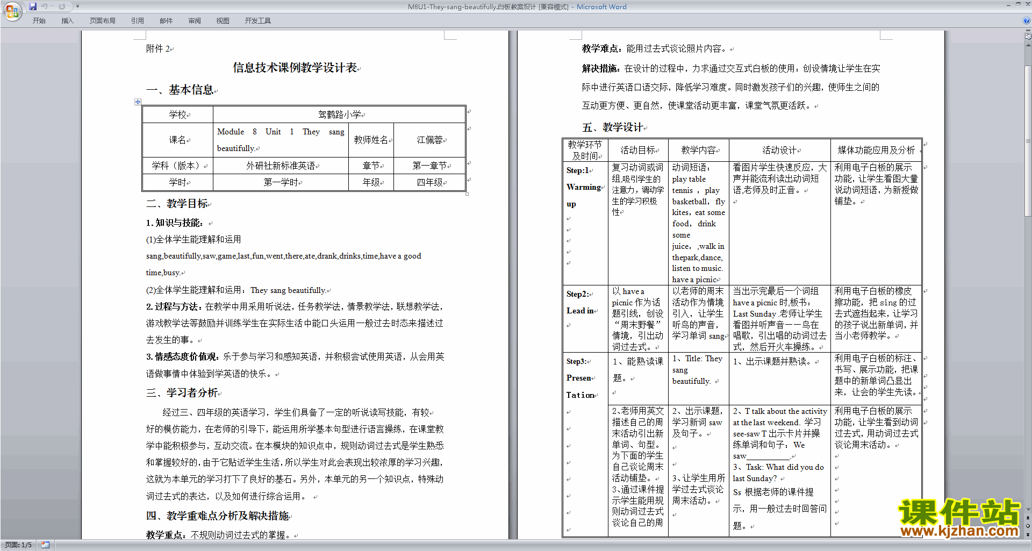Click the table cell 教师姓名
The image size is (1032, 551).
pos(371,140)
